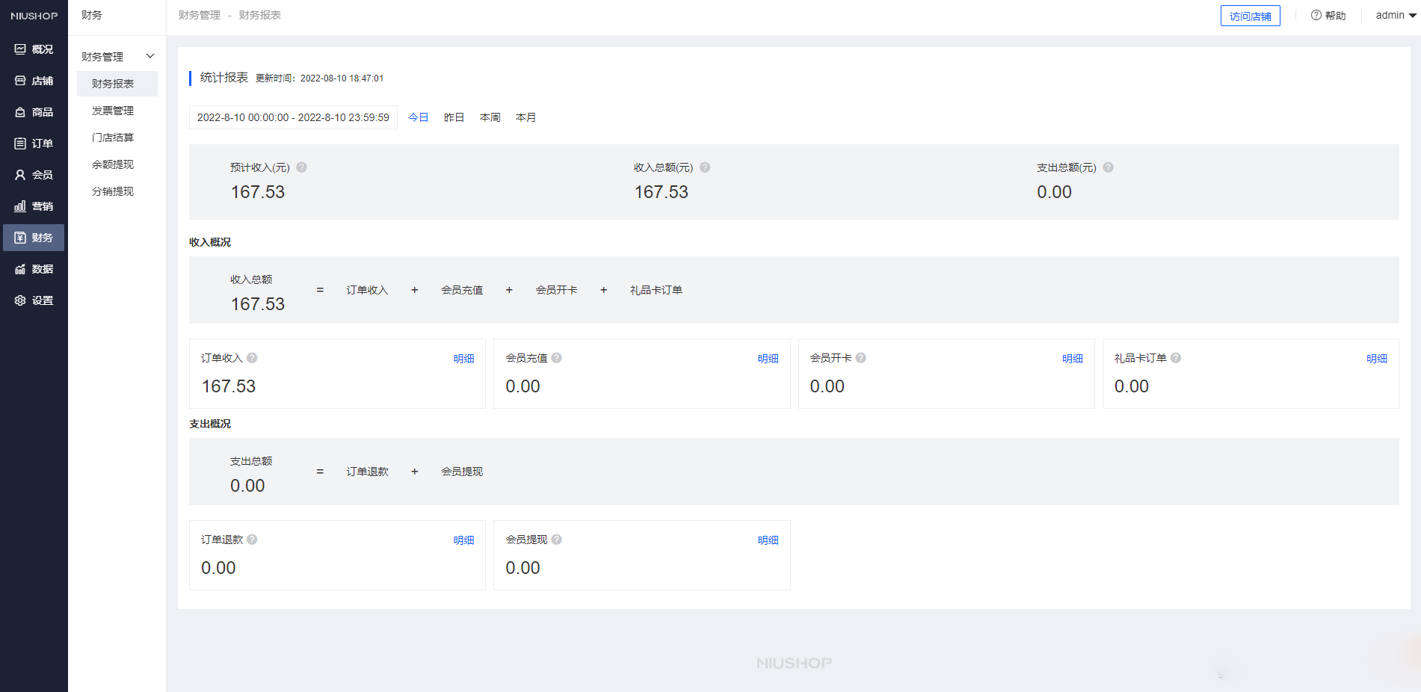
Task: Collapse the 财务管理 submenu chevron
Action: [x=150, y=57]
